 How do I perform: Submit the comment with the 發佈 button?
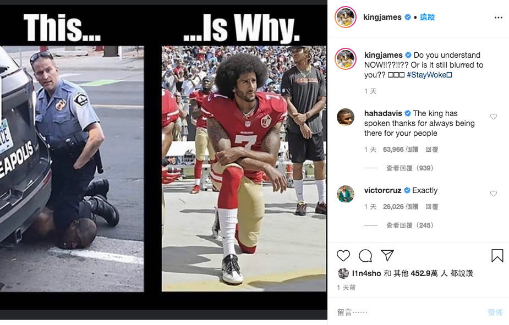point(495,312)
